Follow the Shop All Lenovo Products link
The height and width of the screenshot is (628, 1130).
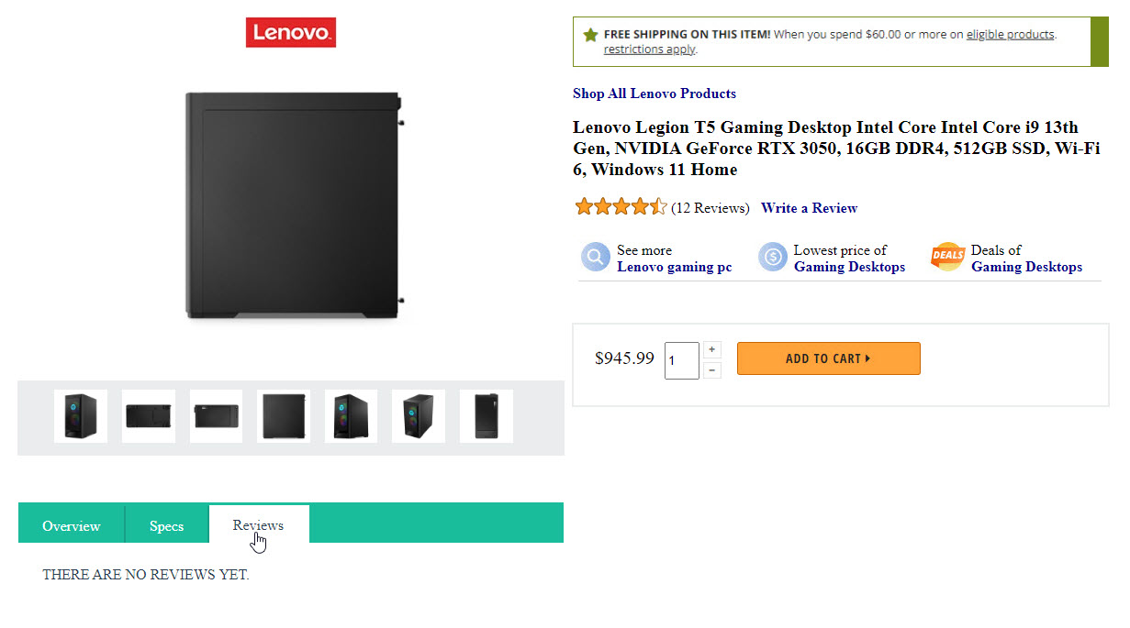pyautogui.click(x=654, y=94)
